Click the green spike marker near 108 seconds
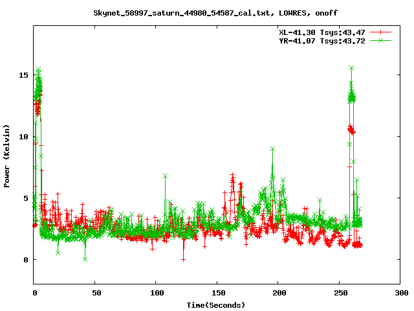414x311 pixels. (x=166, y=176)
